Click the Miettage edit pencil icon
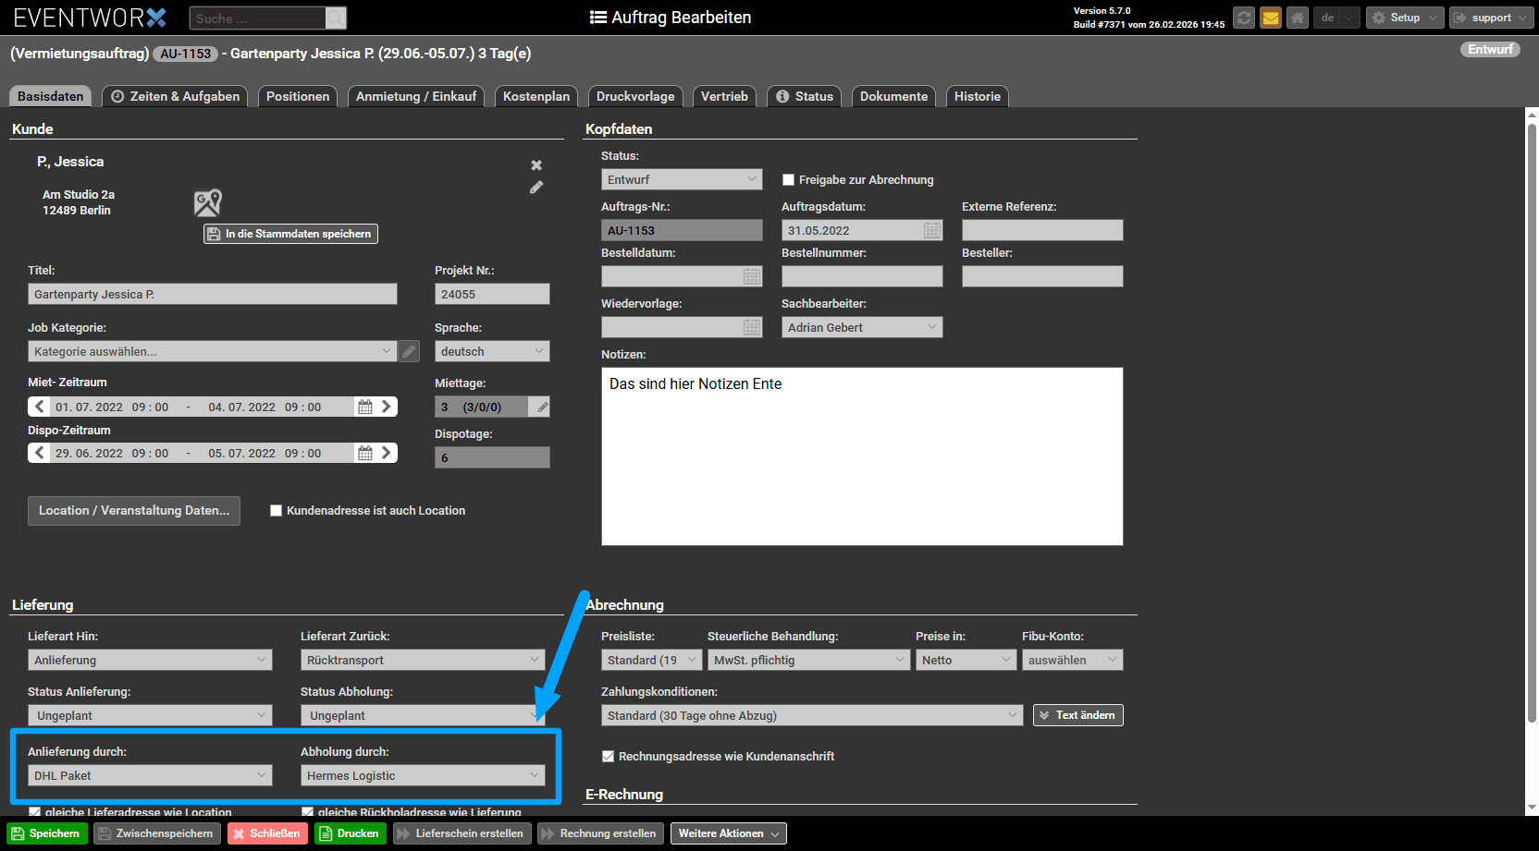The height and width of the screenshot is (851, 1539). coord(542,407)
